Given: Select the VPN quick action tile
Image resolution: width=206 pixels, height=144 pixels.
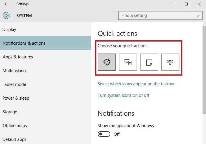Looking at the screenshot, I should pyautogui.click(x=170, y=62).
